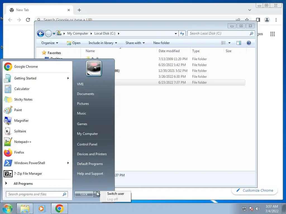
Task: Open Pictures from Start menu
Action: click(83, 104)
